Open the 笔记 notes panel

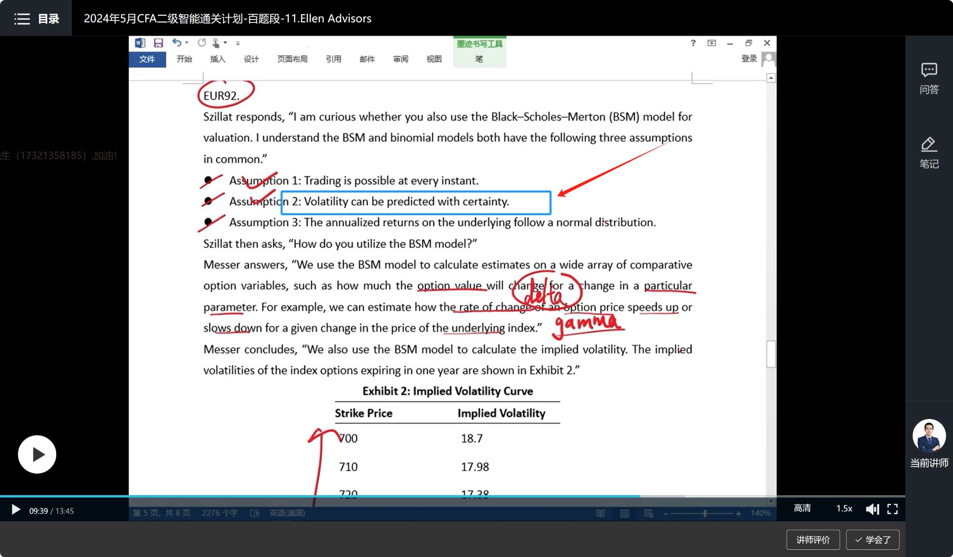[929, 152]
